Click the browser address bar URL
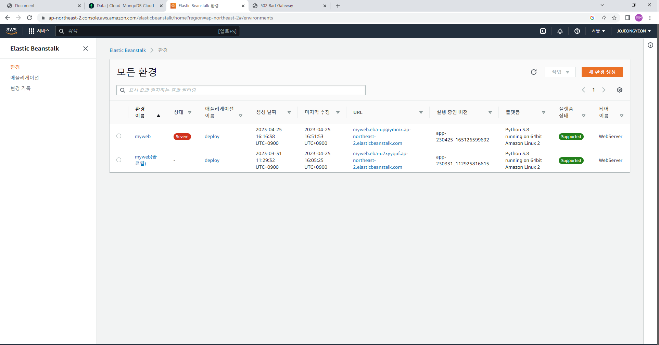659x345 pixels. [x=161, y=18]
